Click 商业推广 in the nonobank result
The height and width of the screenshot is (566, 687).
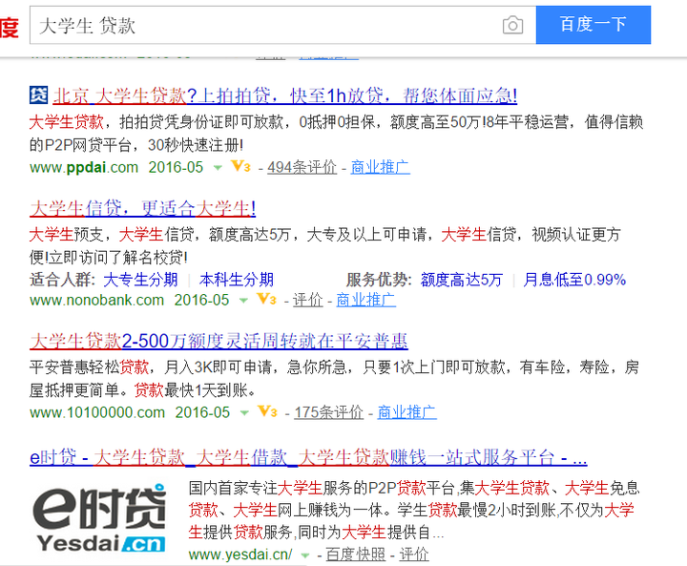pos(365,300)
